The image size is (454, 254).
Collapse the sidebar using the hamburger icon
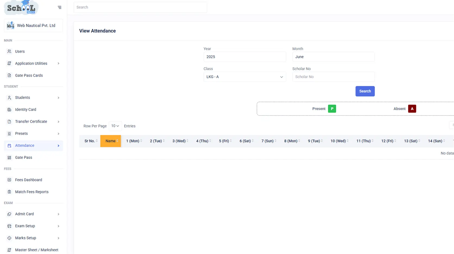click(x=60, y=7)
